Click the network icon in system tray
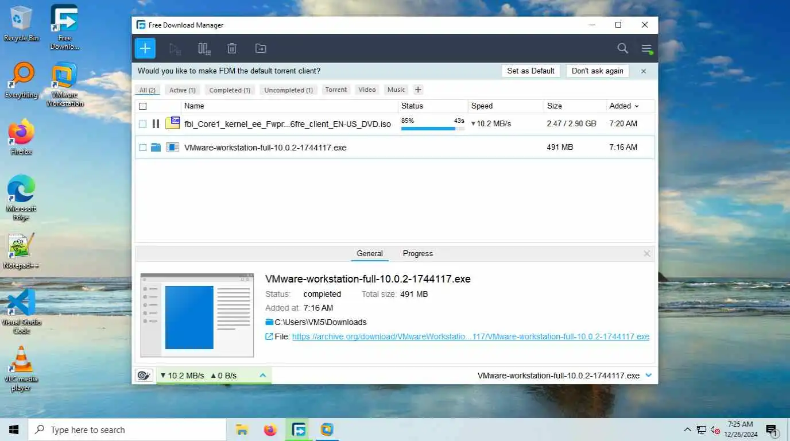790x441 pixels. click(x=702, y=430)
